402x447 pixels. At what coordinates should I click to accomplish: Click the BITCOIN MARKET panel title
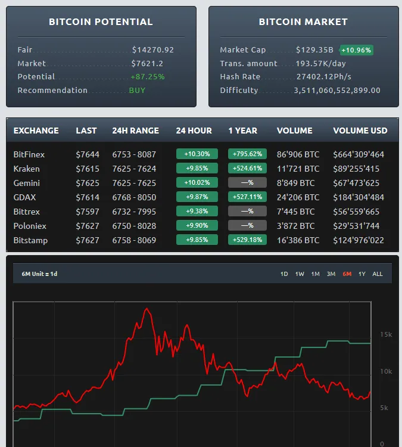point(303,22)
